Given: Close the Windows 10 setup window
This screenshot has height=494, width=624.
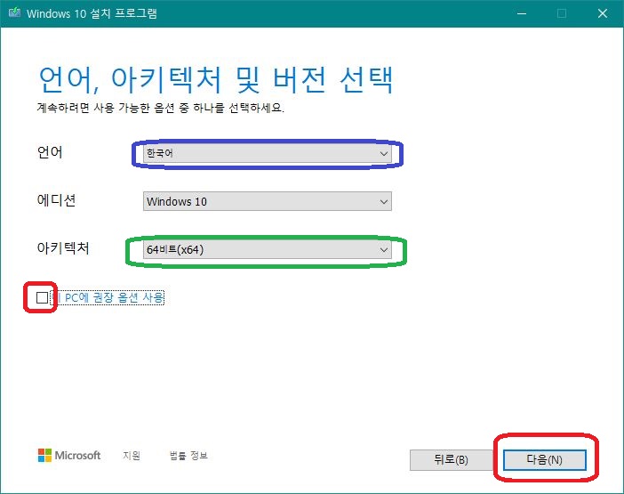Looking at the screenshot, I should (x=603, y=13).
